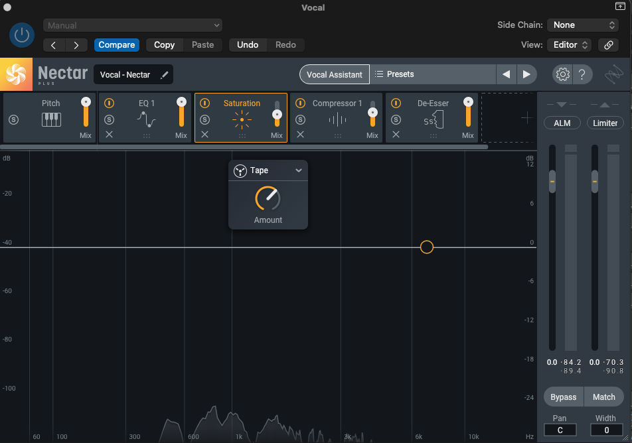Click the Compare button
This screenshot has width=632, height=443.
(x=117, y=44)
